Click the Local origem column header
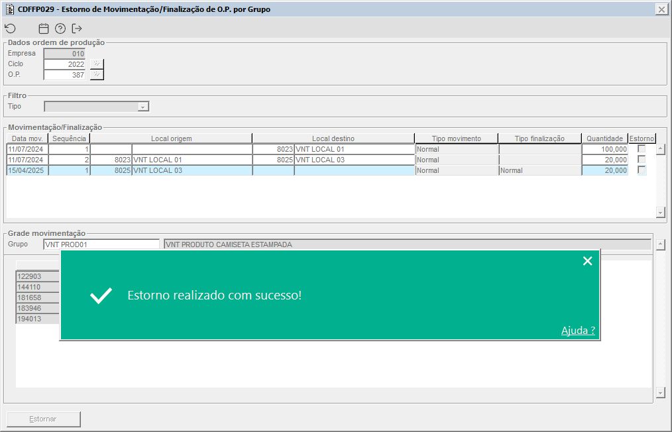The height and width of the screenshot is (432, 672). tap(171, 138)
